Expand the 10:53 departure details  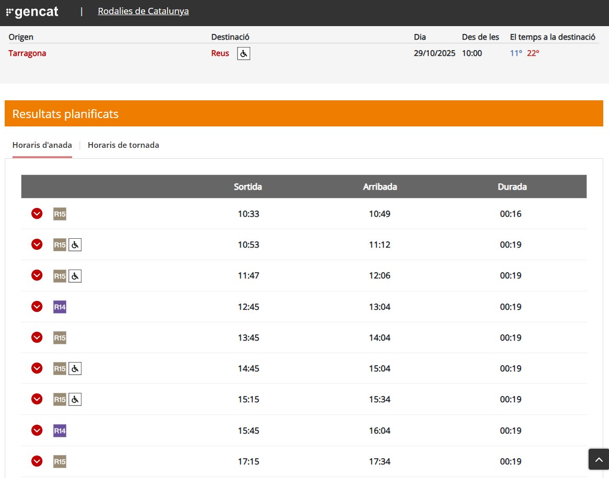tap(37, 244)
